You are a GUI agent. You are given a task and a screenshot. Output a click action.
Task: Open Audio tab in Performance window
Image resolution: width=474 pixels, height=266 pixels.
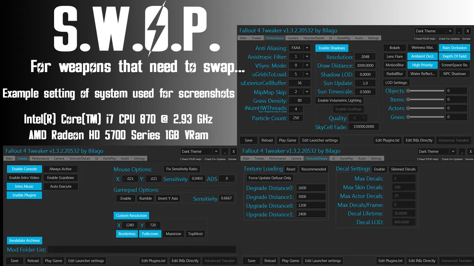coord(359,38)
